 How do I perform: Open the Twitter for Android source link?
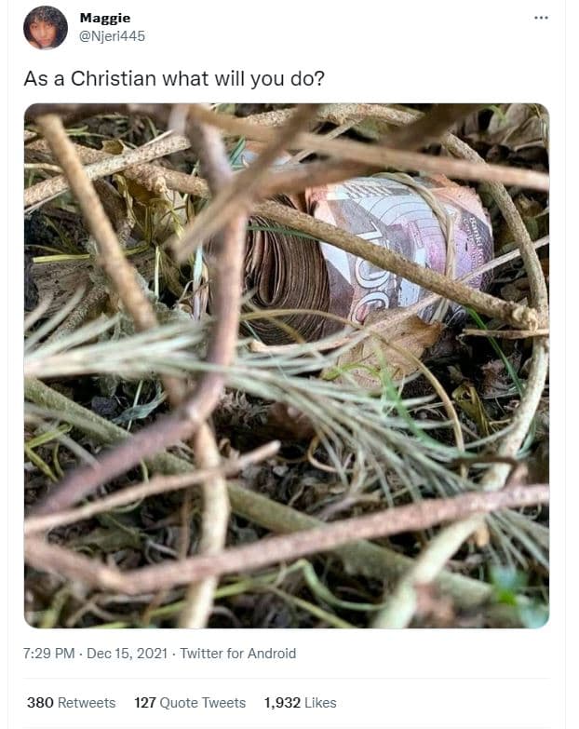pos(238,654)
